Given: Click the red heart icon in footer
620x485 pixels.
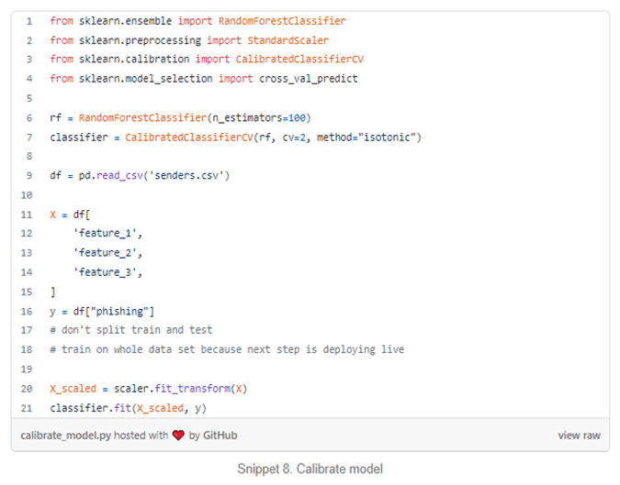Looking at the screenshot, I should tap(178, 435).
